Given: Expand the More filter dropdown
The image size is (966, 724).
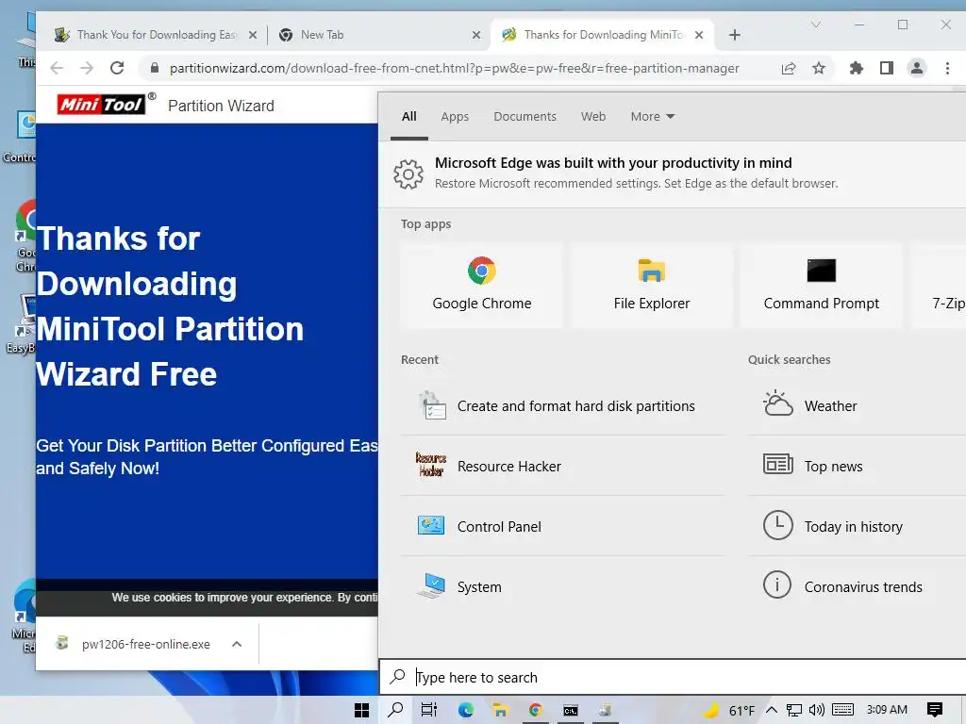Looking at the screenshot, I should point(653,116).
